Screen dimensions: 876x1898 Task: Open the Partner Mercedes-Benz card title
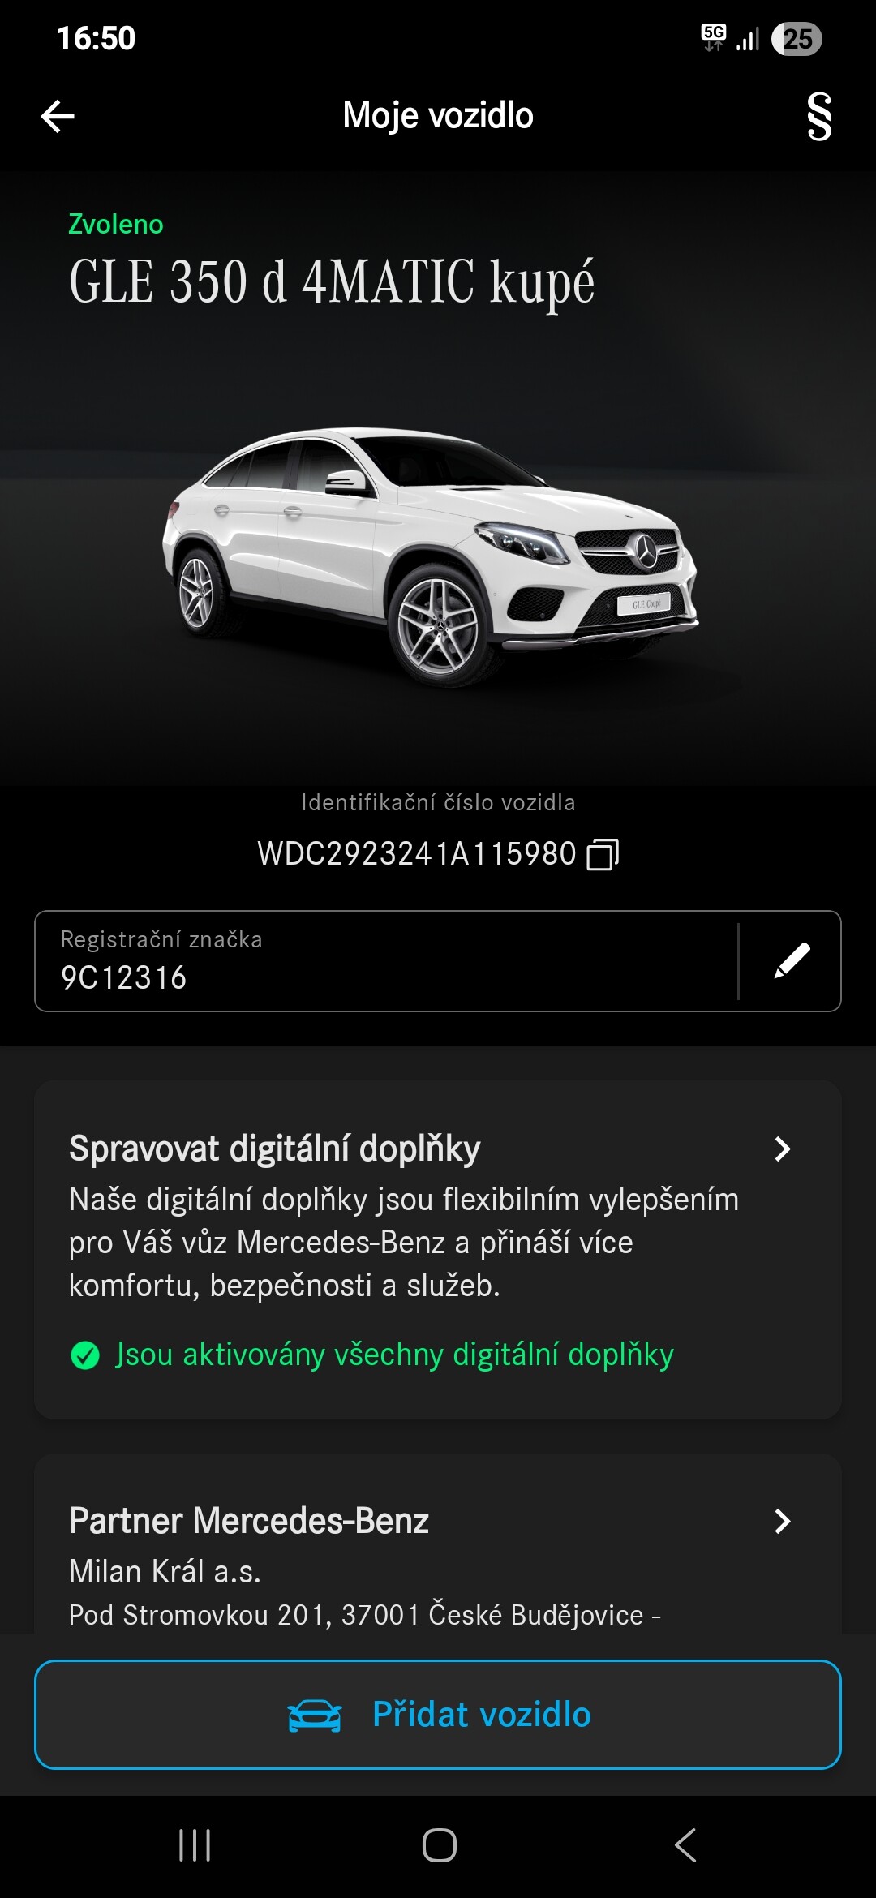pos(249,1521)
